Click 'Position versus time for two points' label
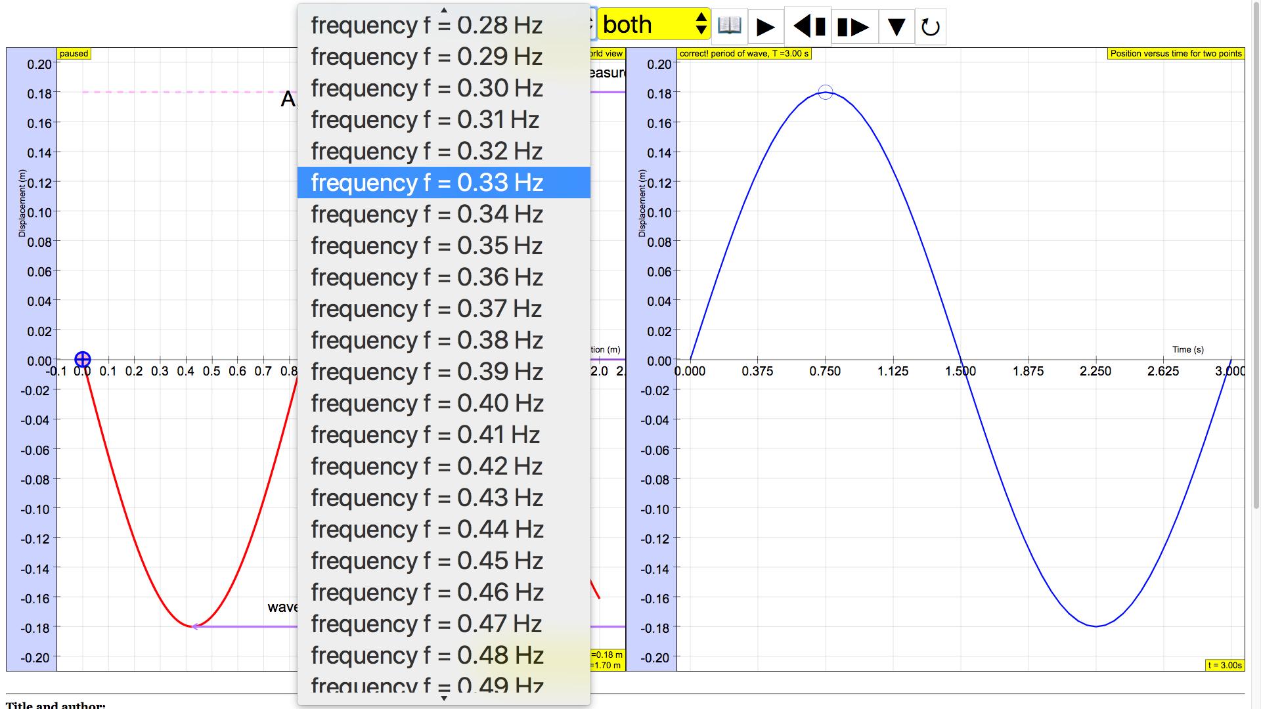 point(1176,54)
